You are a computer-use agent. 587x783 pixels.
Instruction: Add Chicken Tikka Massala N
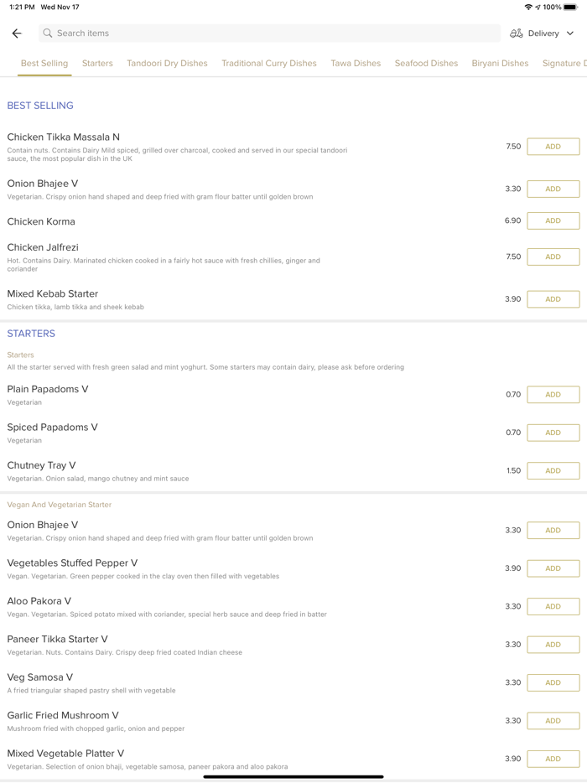pos(553,147)
